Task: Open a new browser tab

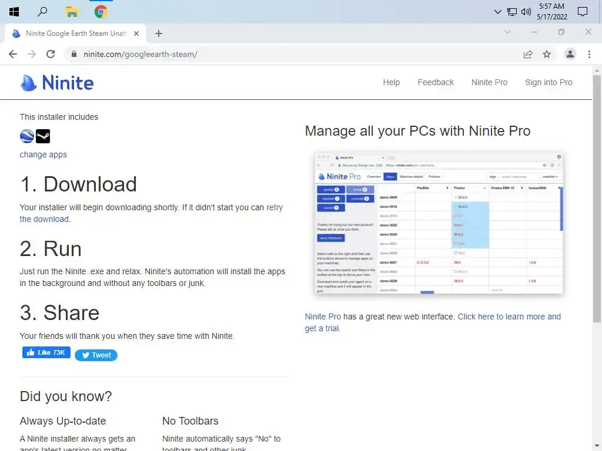Action: (159, 33)
